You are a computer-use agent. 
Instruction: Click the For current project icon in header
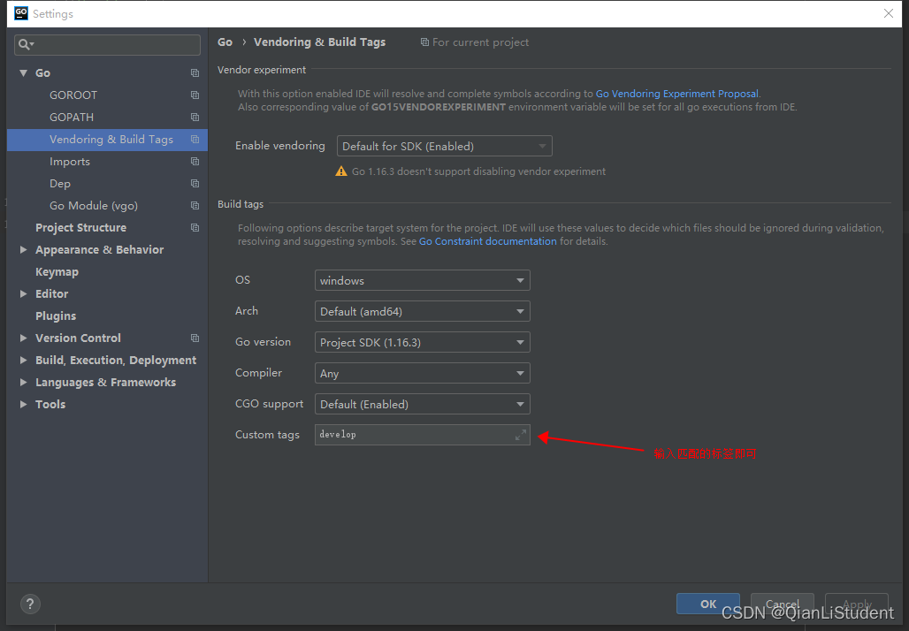click(424, 42)
